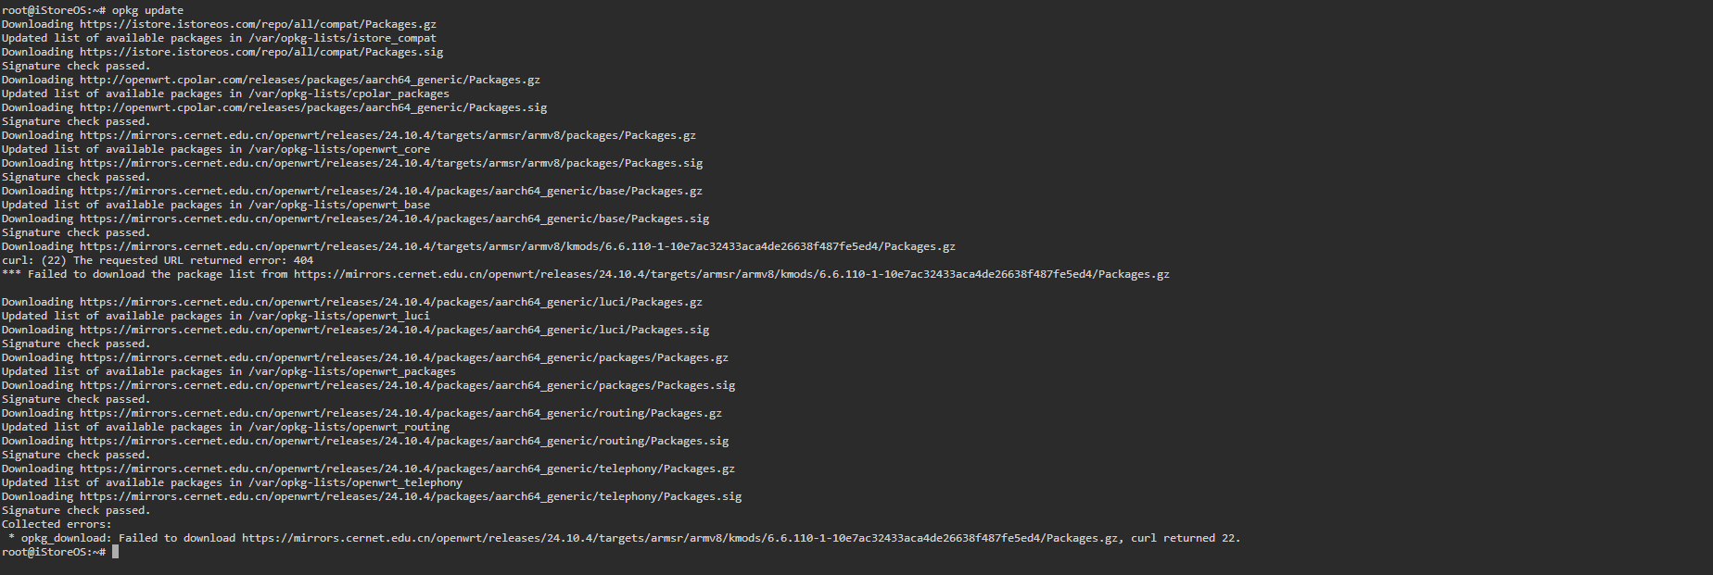Screen dimensions: 1713x575
Task: Click the /var/opkg-lists/openwrt_core path
Action: [339, 149]
